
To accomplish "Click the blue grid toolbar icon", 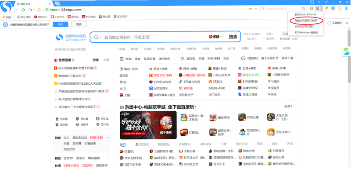I will click(x=333, y=8).
